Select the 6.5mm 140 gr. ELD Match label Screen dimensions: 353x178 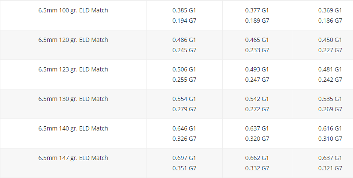[x=73, y=128]
